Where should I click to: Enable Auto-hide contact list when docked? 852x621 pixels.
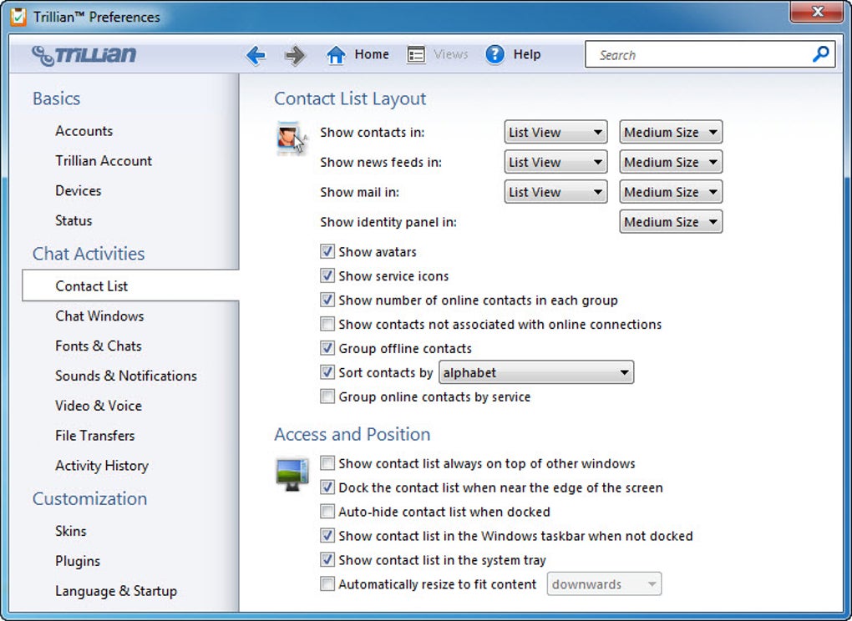(327, 512)
